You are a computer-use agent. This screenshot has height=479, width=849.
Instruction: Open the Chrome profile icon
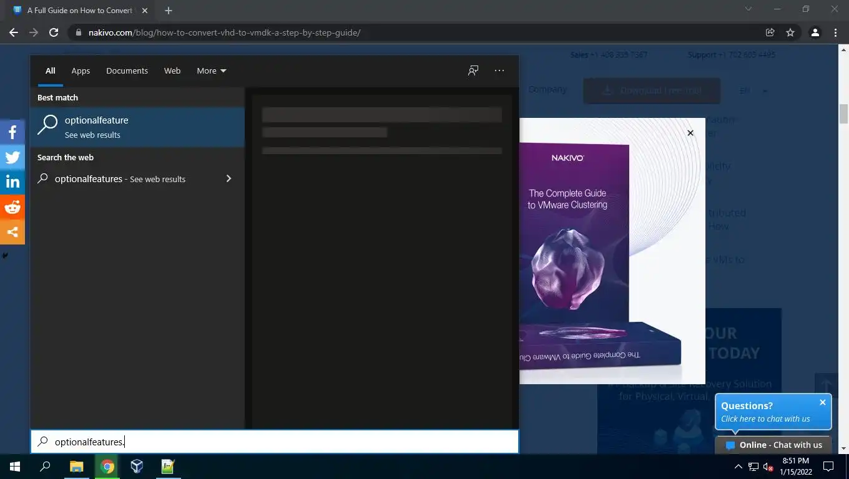(x=815, y=32)
